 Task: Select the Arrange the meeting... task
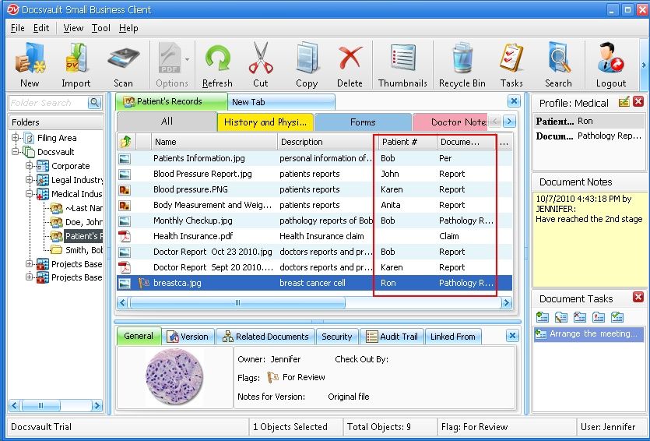point(589,333)
